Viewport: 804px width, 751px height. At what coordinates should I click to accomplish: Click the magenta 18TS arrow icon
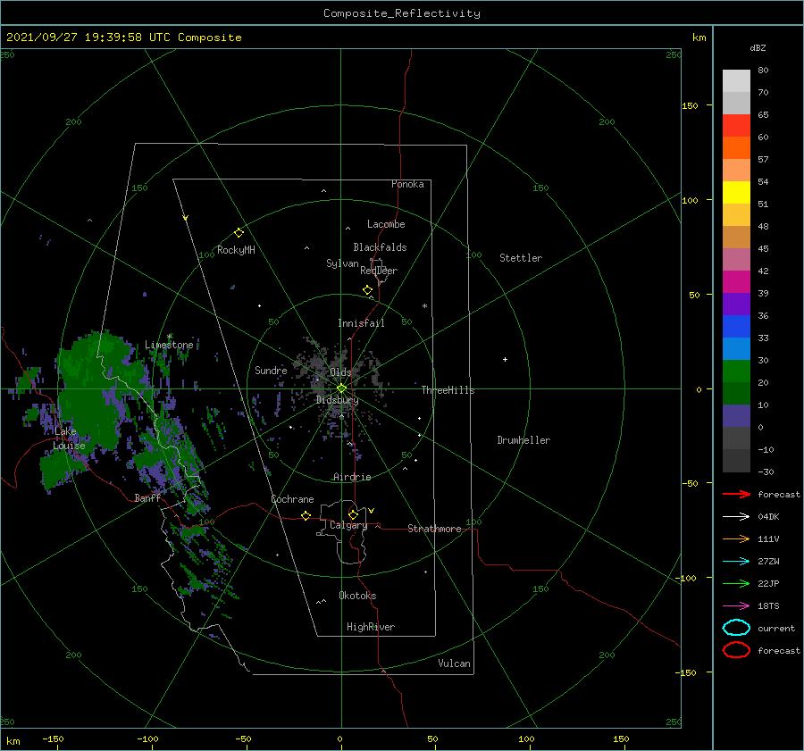736,606
